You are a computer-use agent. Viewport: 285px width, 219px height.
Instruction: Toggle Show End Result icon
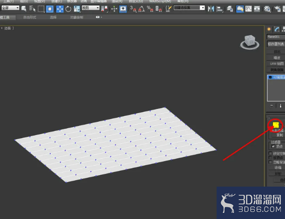(x=280, y=106)
